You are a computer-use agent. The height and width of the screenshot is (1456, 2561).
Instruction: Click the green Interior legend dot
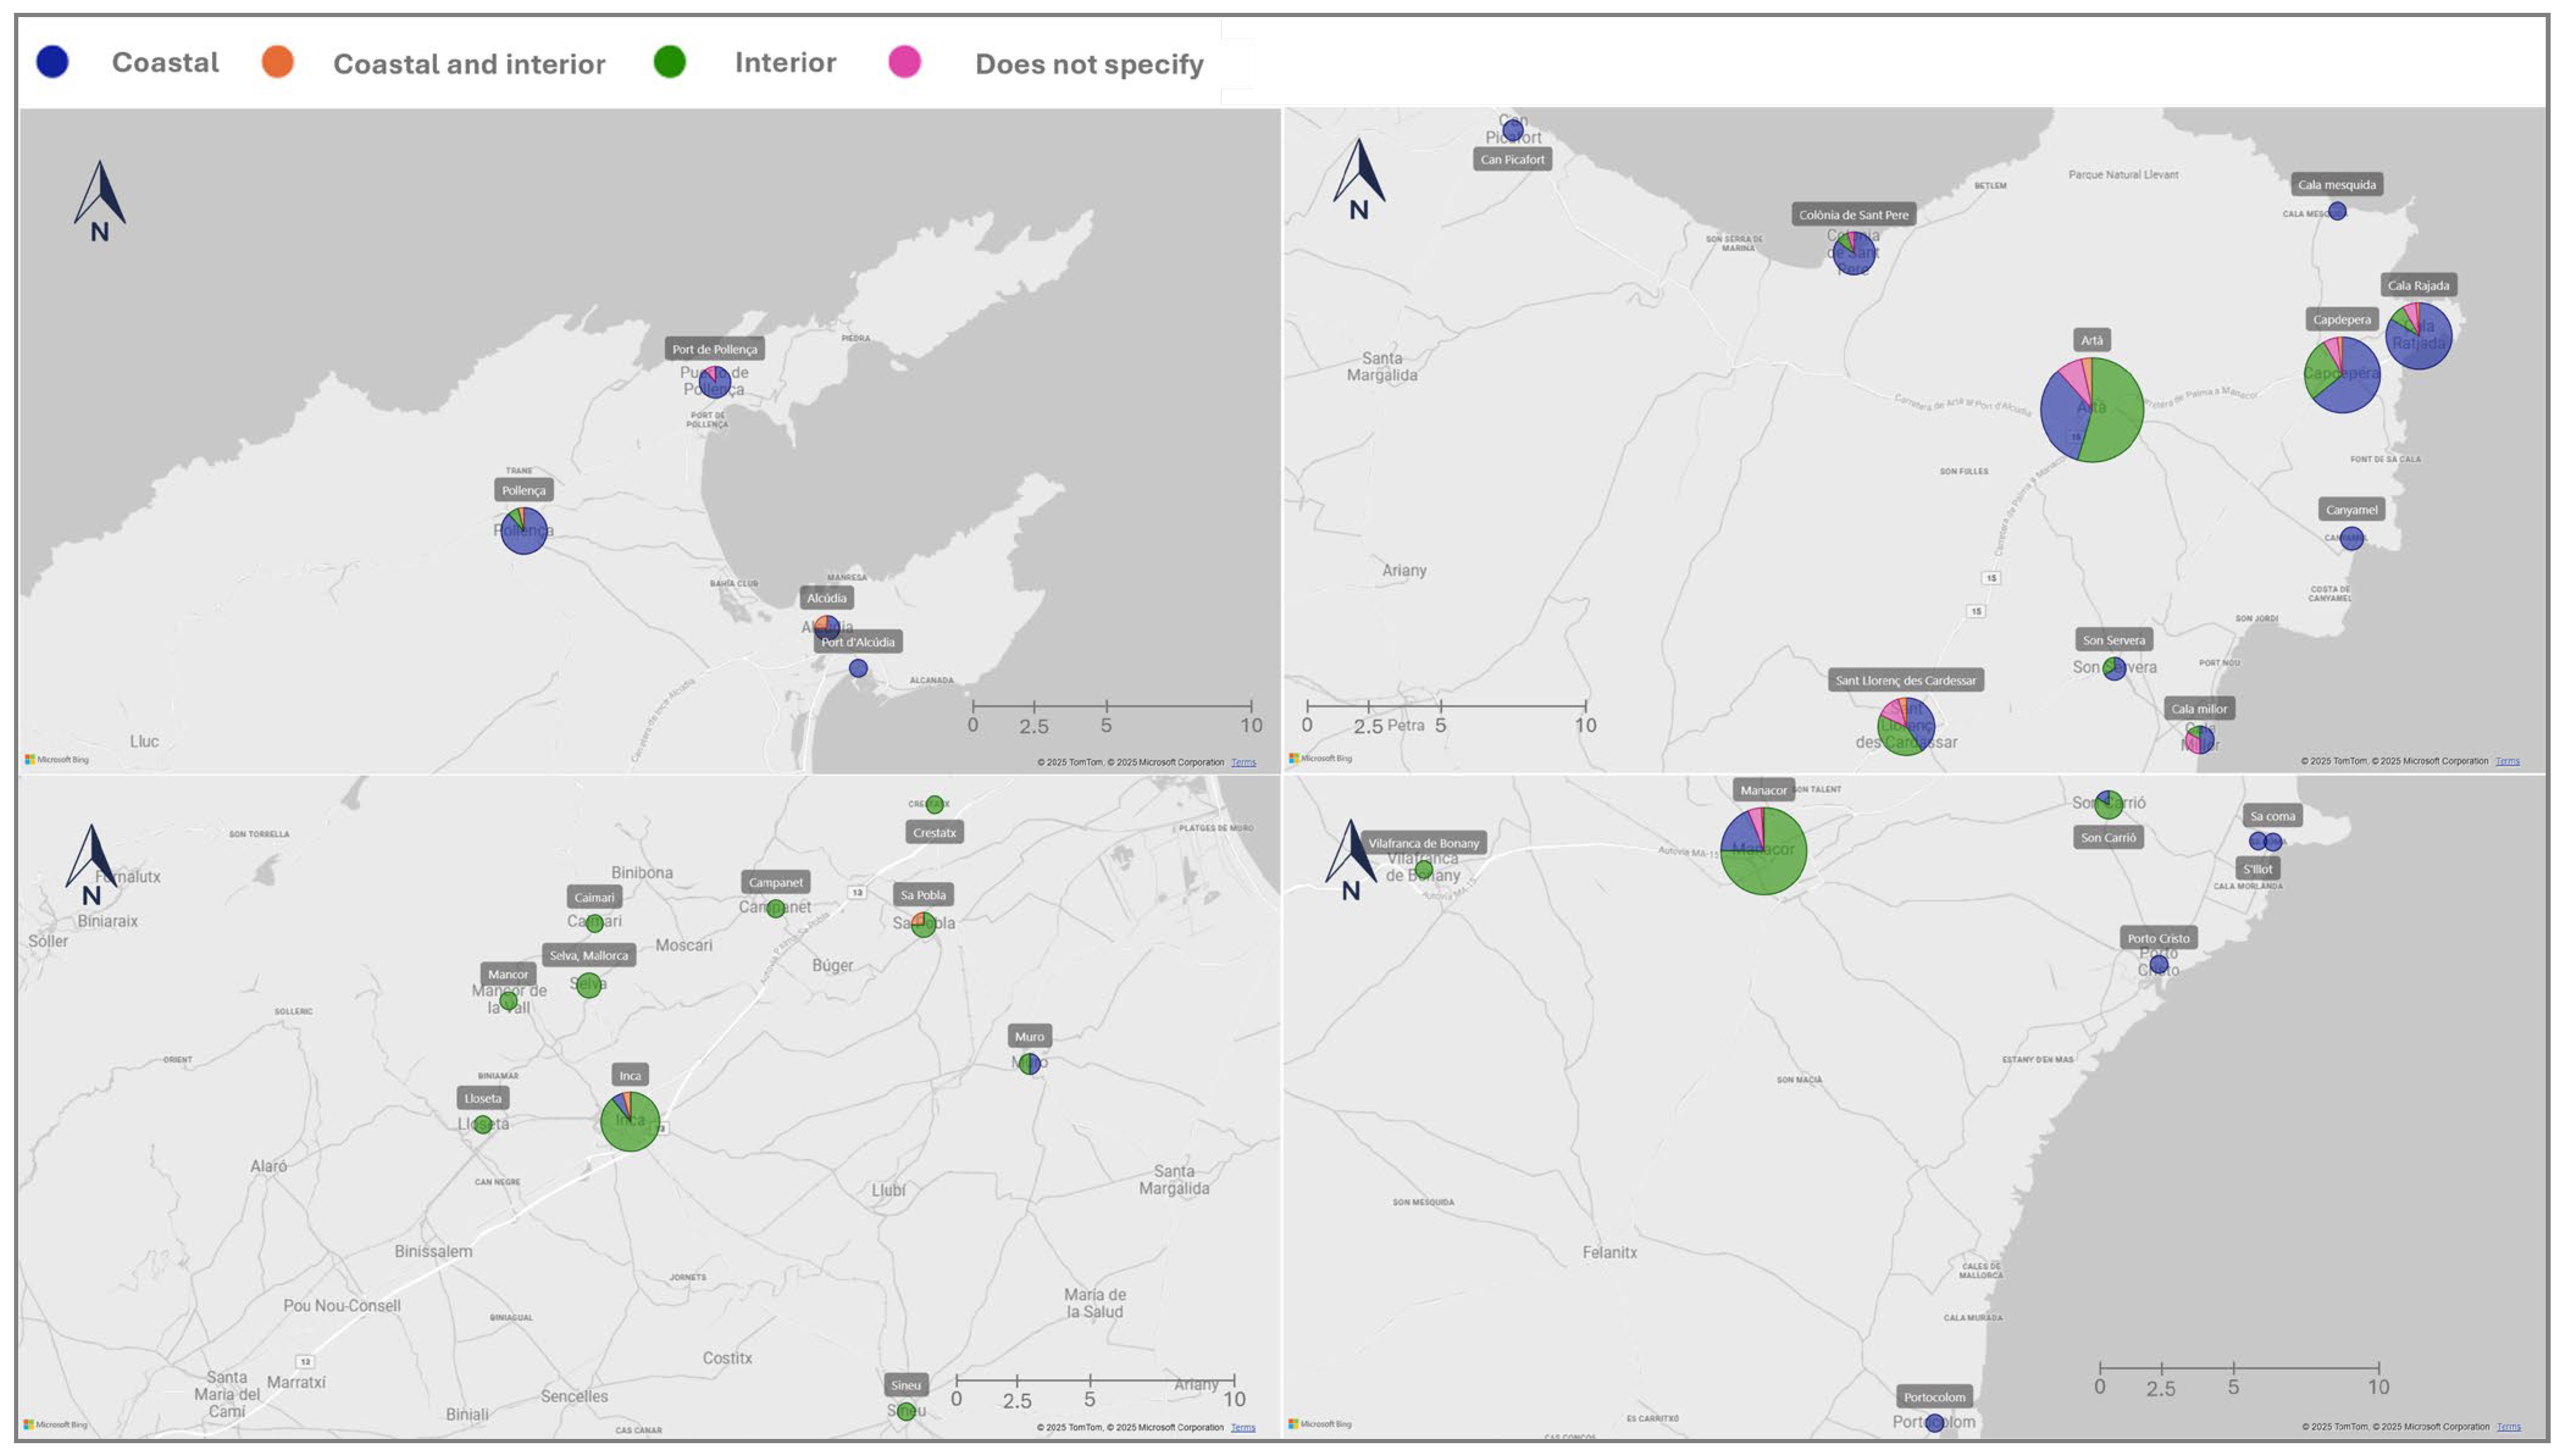click(669, 62)
